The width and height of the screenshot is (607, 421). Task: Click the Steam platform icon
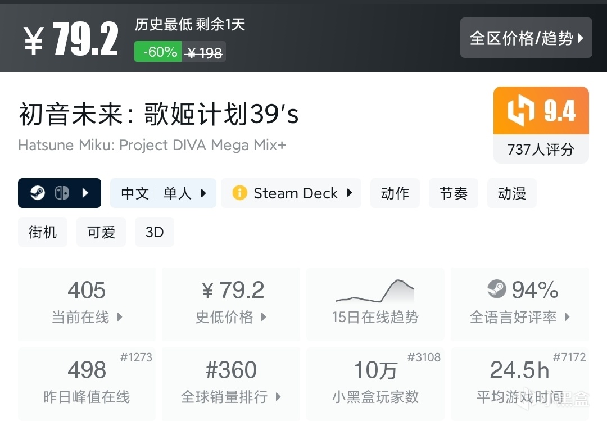[38, 193]
